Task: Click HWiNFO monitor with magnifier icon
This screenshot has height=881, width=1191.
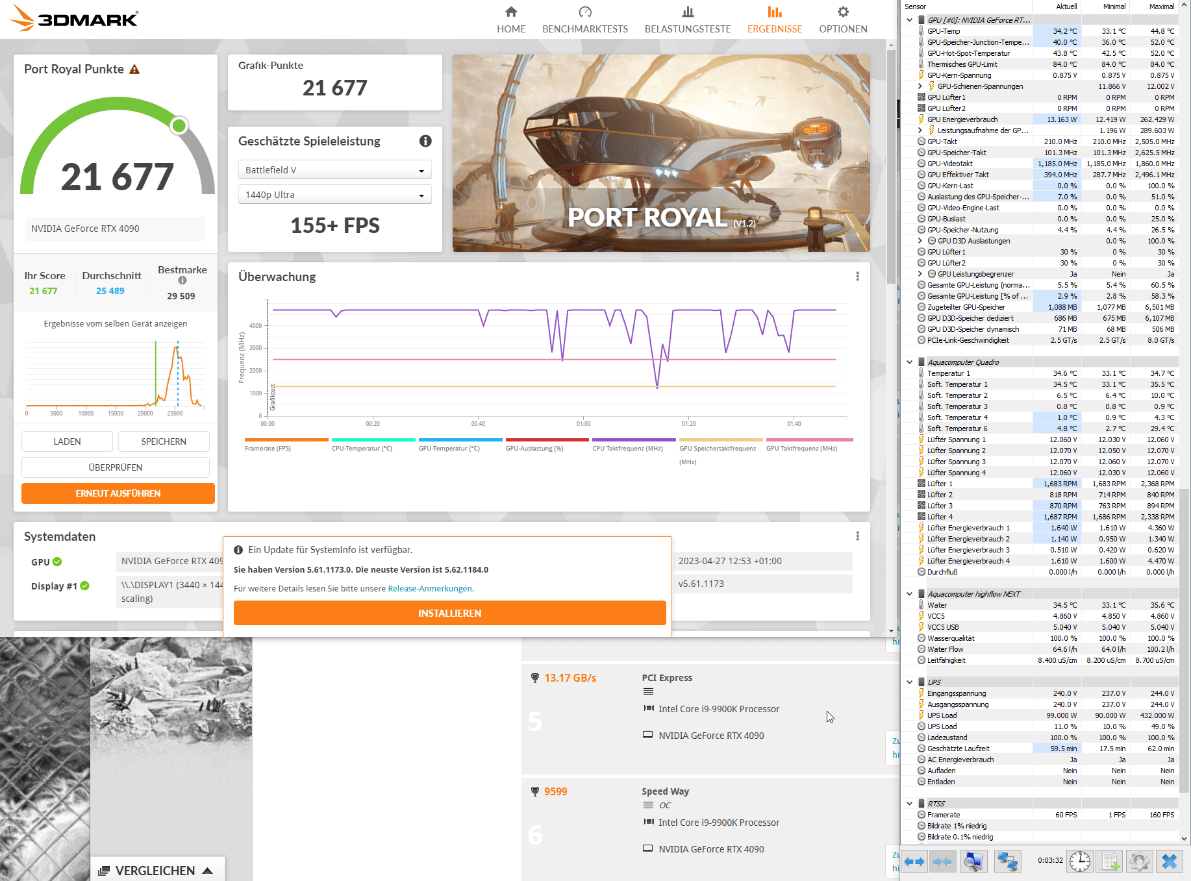Action: point(973,862)
